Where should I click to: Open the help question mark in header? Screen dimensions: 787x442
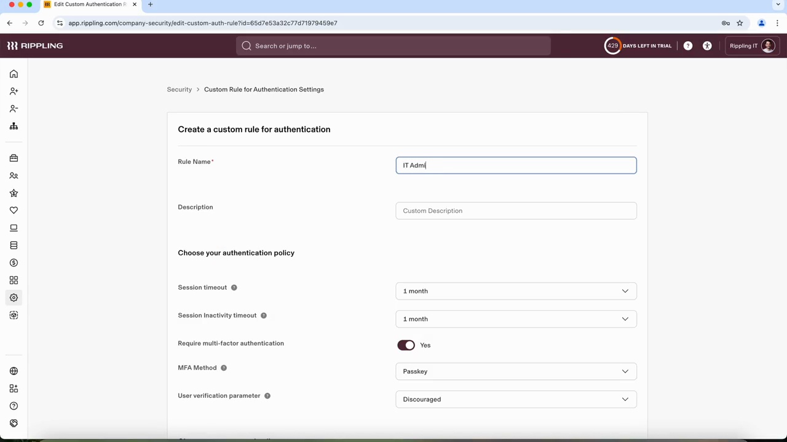tap(688, 46)
